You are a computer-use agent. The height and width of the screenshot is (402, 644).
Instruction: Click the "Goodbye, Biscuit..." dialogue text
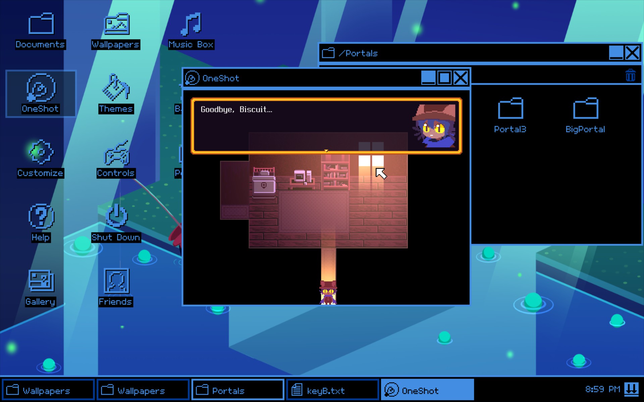click(x=236, y=110)
